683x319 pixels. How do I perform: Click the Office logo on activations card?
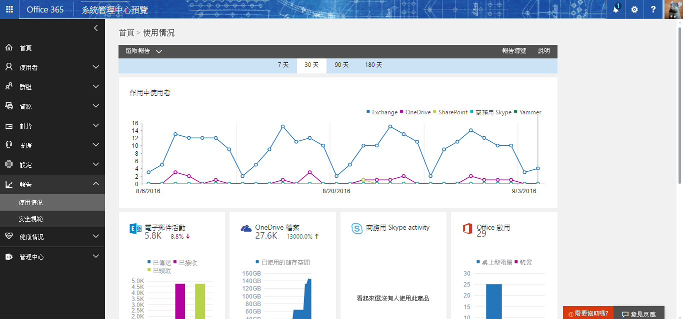point(467,229)
